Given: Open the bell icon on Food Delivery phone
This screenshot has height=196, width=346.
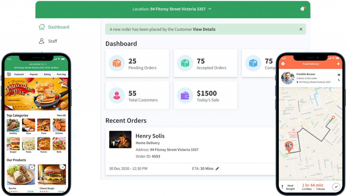Looking at the screenshot, I should pos(338,64).
